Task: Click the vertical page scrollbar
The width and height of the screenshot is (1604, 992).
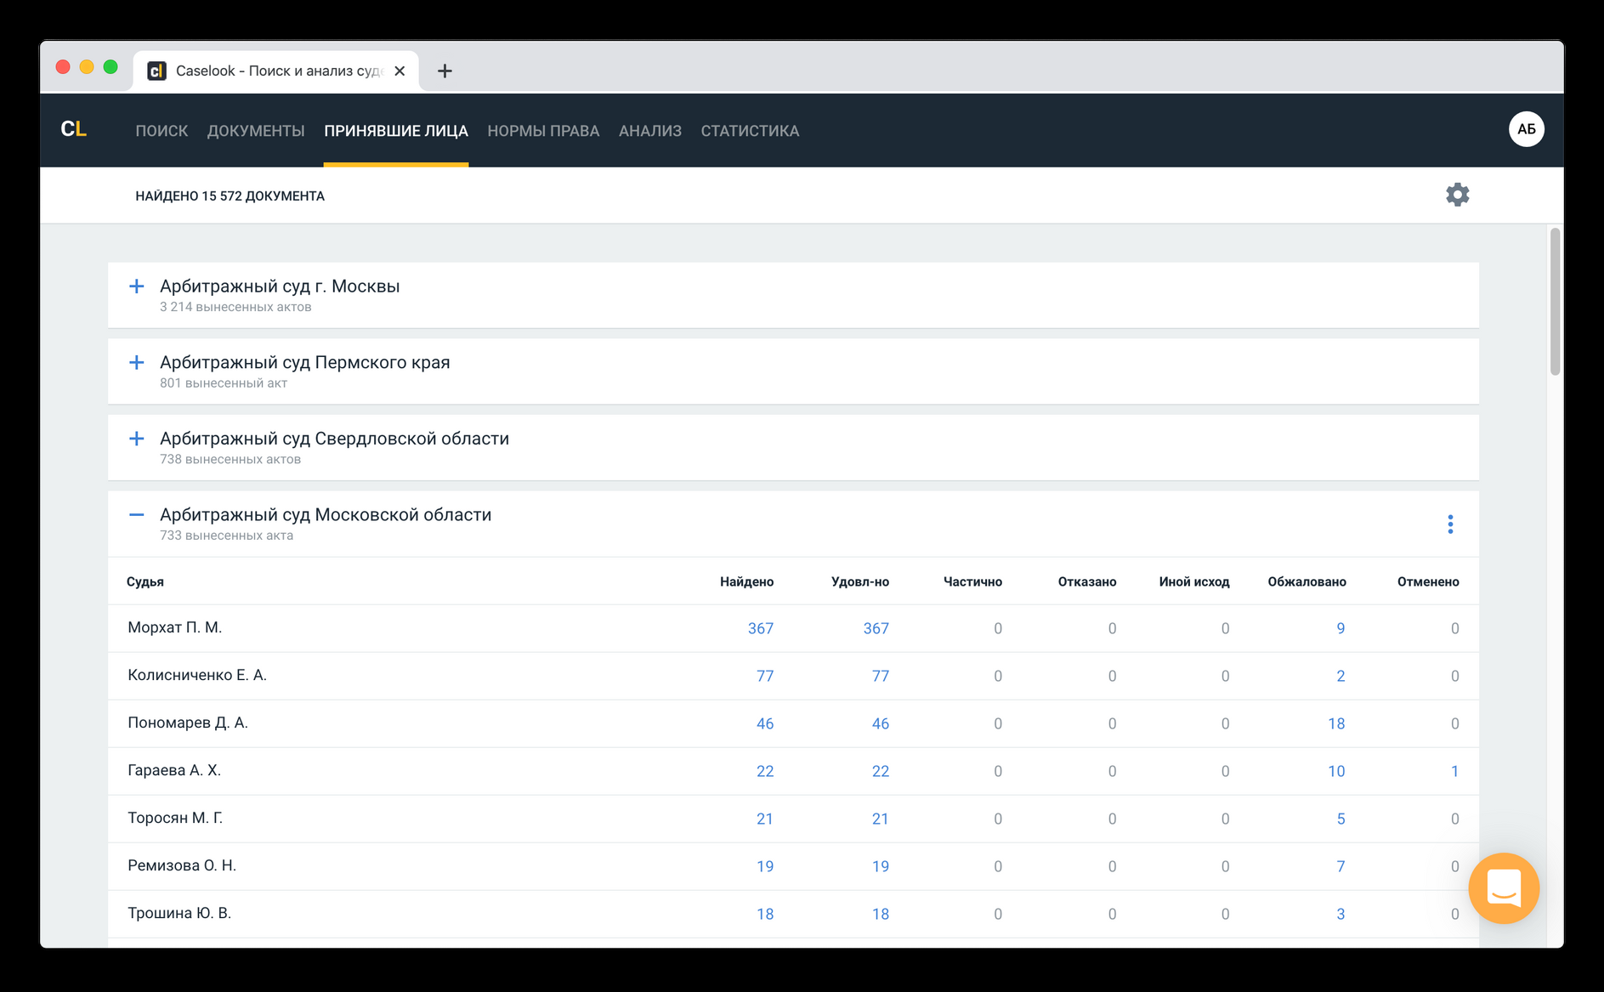Action: click(x=1555, y=301)
